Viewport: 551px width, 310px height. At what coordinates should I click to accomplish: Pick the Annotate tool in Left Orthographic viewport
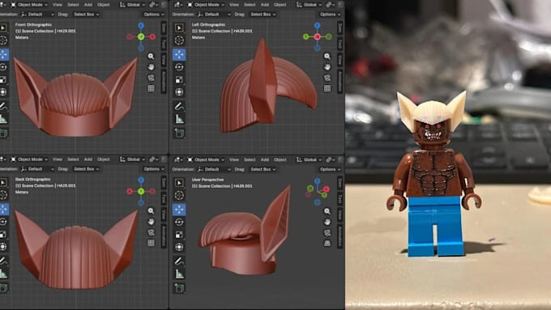pyautogui.click(x=179, y=106)
